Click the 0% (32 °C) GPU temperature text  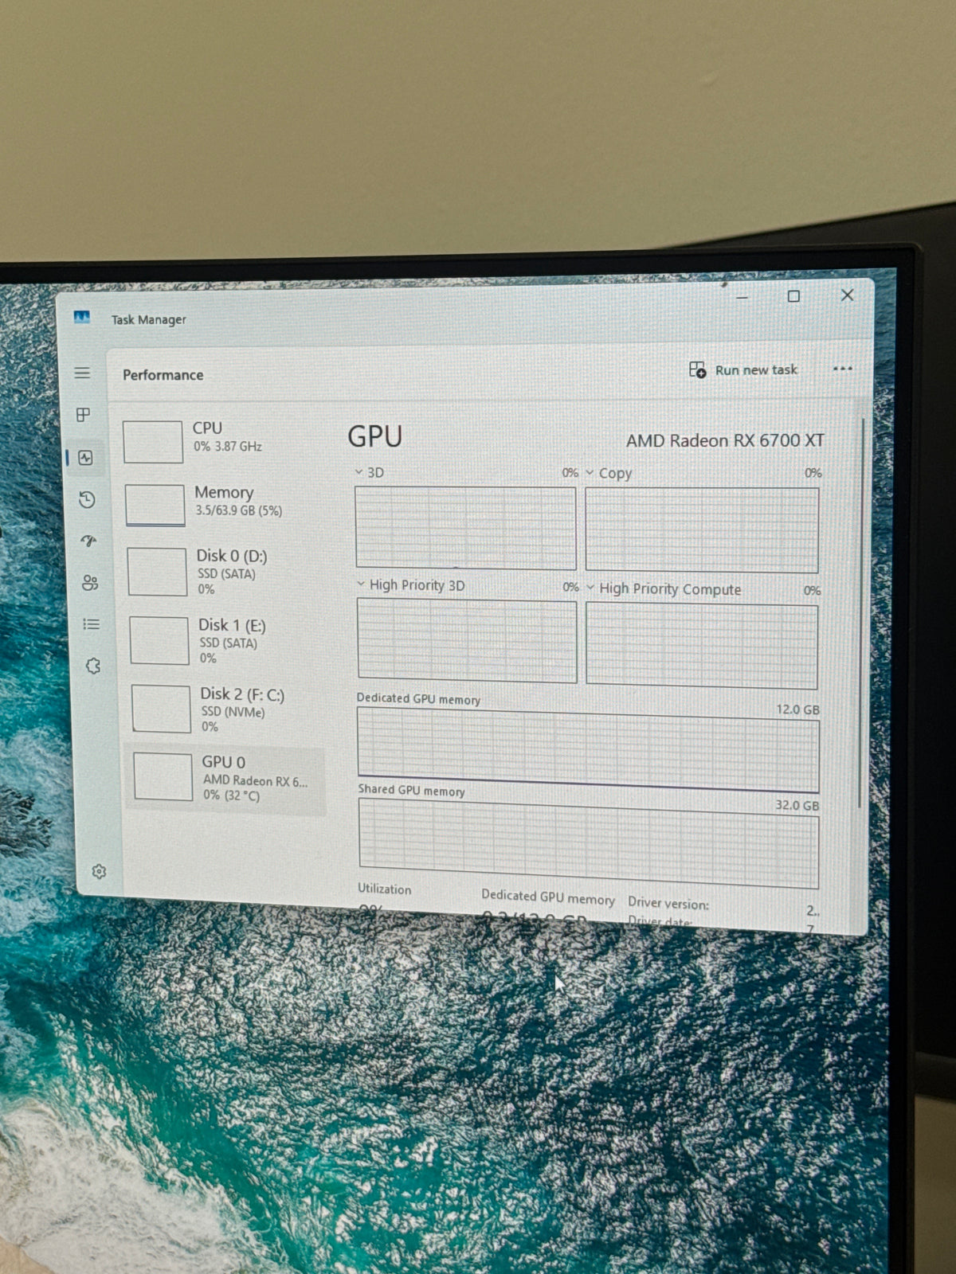(231, 795)
